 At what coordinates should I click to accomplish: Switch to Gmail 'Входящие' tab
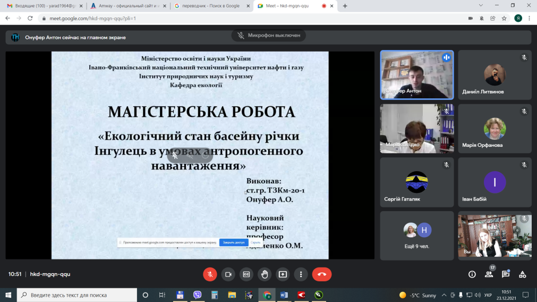coord(45,6)
